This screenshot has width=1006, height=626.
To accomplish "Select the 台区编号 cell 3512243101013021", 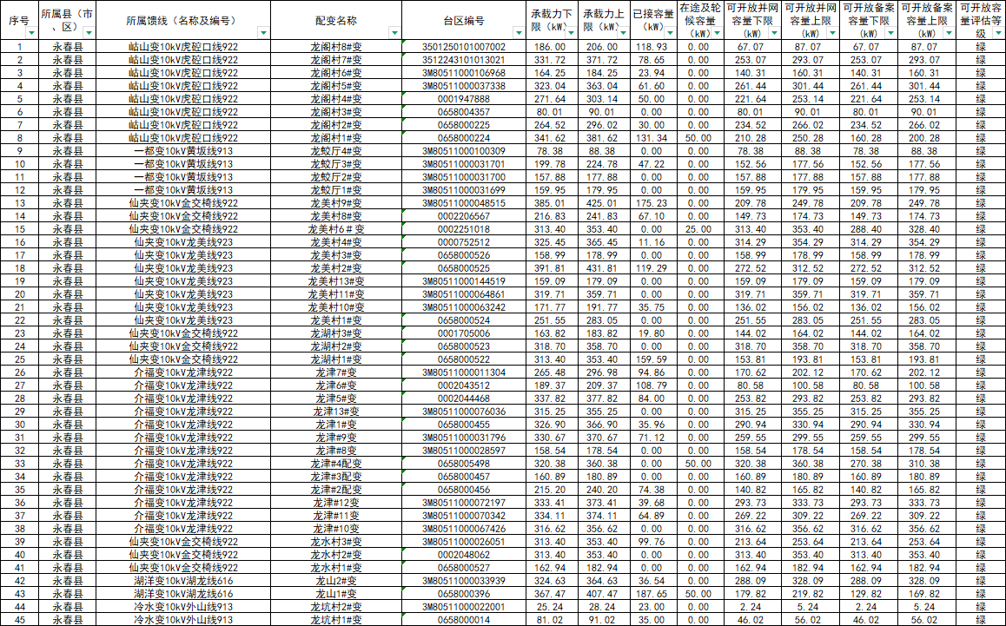I will tap(464, 60).
